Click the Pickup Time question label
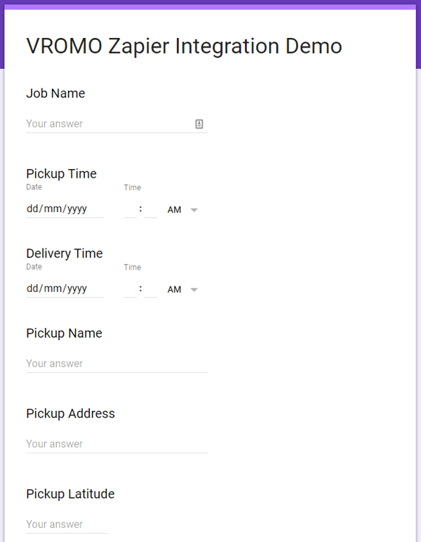421x542 pixels. click(61, 173)
